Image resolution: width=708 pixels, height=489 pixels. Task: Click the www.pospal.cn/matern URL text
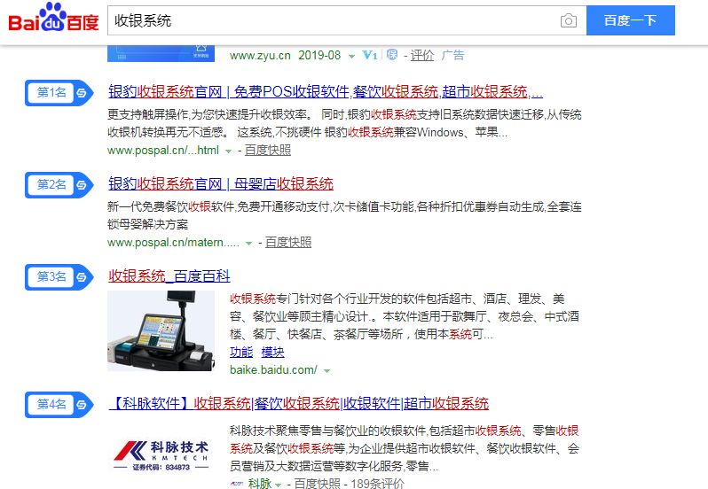(173, 243)
